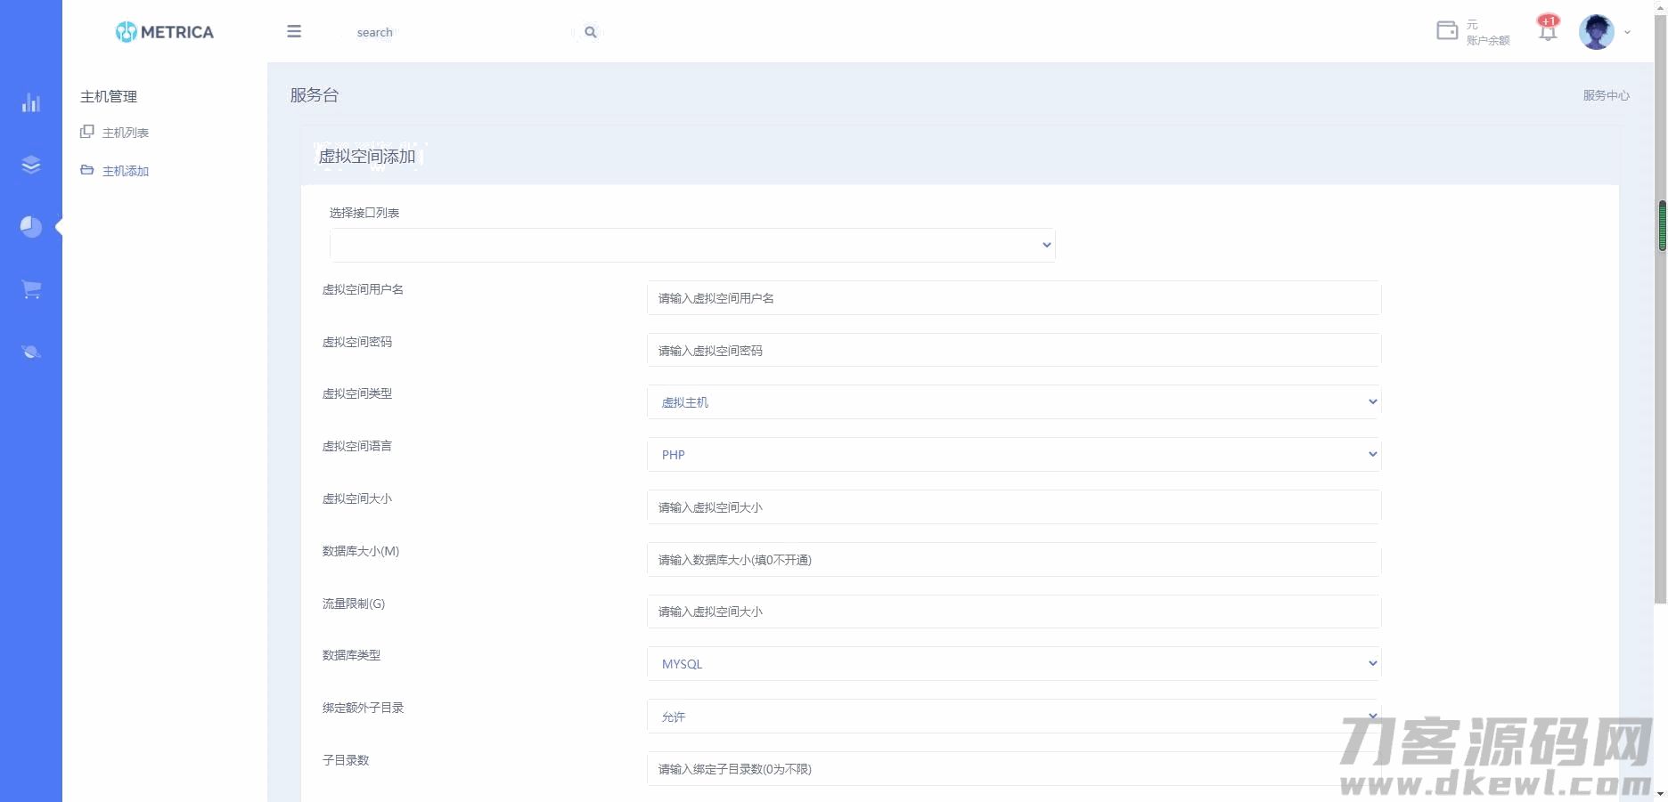Image resolution: width=1668 pixels, height=802 pixels.
Task: Open the MYSQL database type dropdown
Action: coord(1014,664)
